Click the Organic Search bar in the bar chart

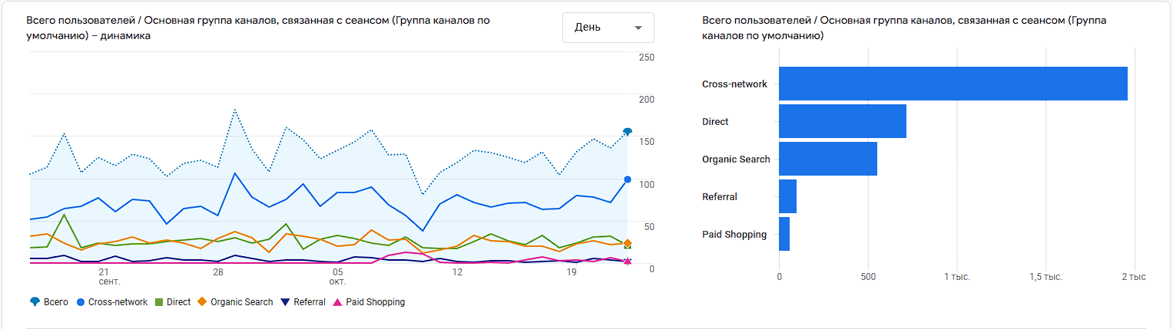point(828,159)
